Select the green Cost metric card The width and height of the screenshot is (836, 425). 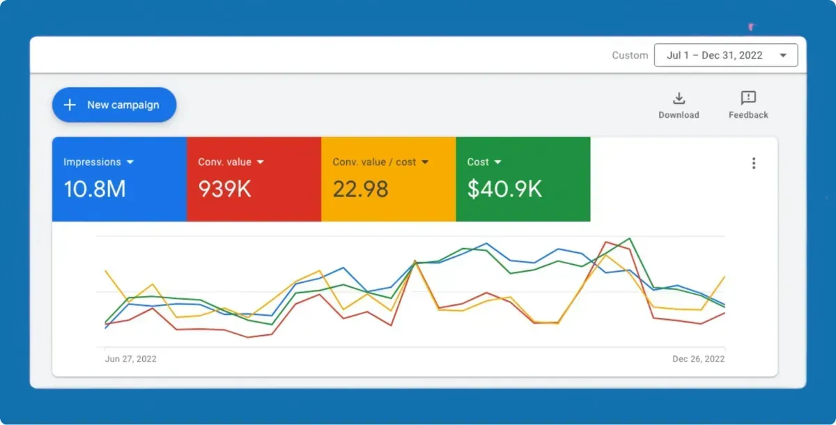523,179
